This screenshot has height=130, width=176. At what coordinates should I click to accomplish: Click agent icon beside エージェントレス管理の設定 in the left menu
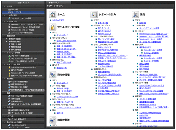coord(10,33)
